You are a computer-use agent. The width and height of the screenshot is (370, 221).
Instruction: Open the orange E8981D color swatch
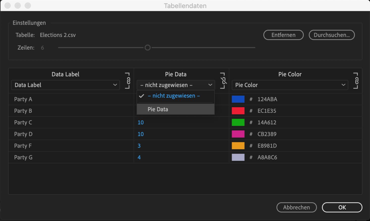[x=238, y=146]
